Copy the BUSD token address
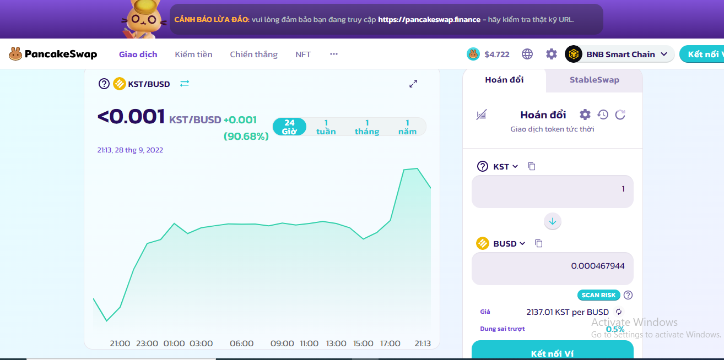Screen dimensions: 724x360 (539, 243)
